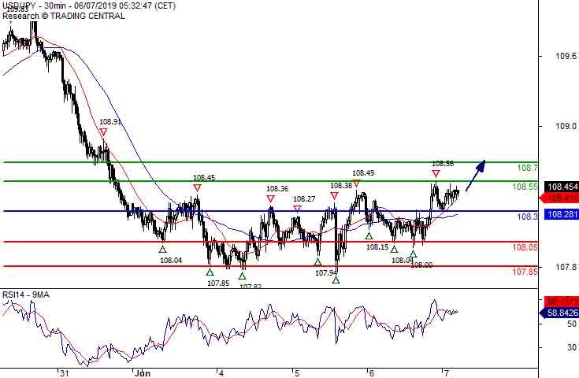Click the Jun label on time axis
The width and height of the screenshot is (579, 378).
142,373
